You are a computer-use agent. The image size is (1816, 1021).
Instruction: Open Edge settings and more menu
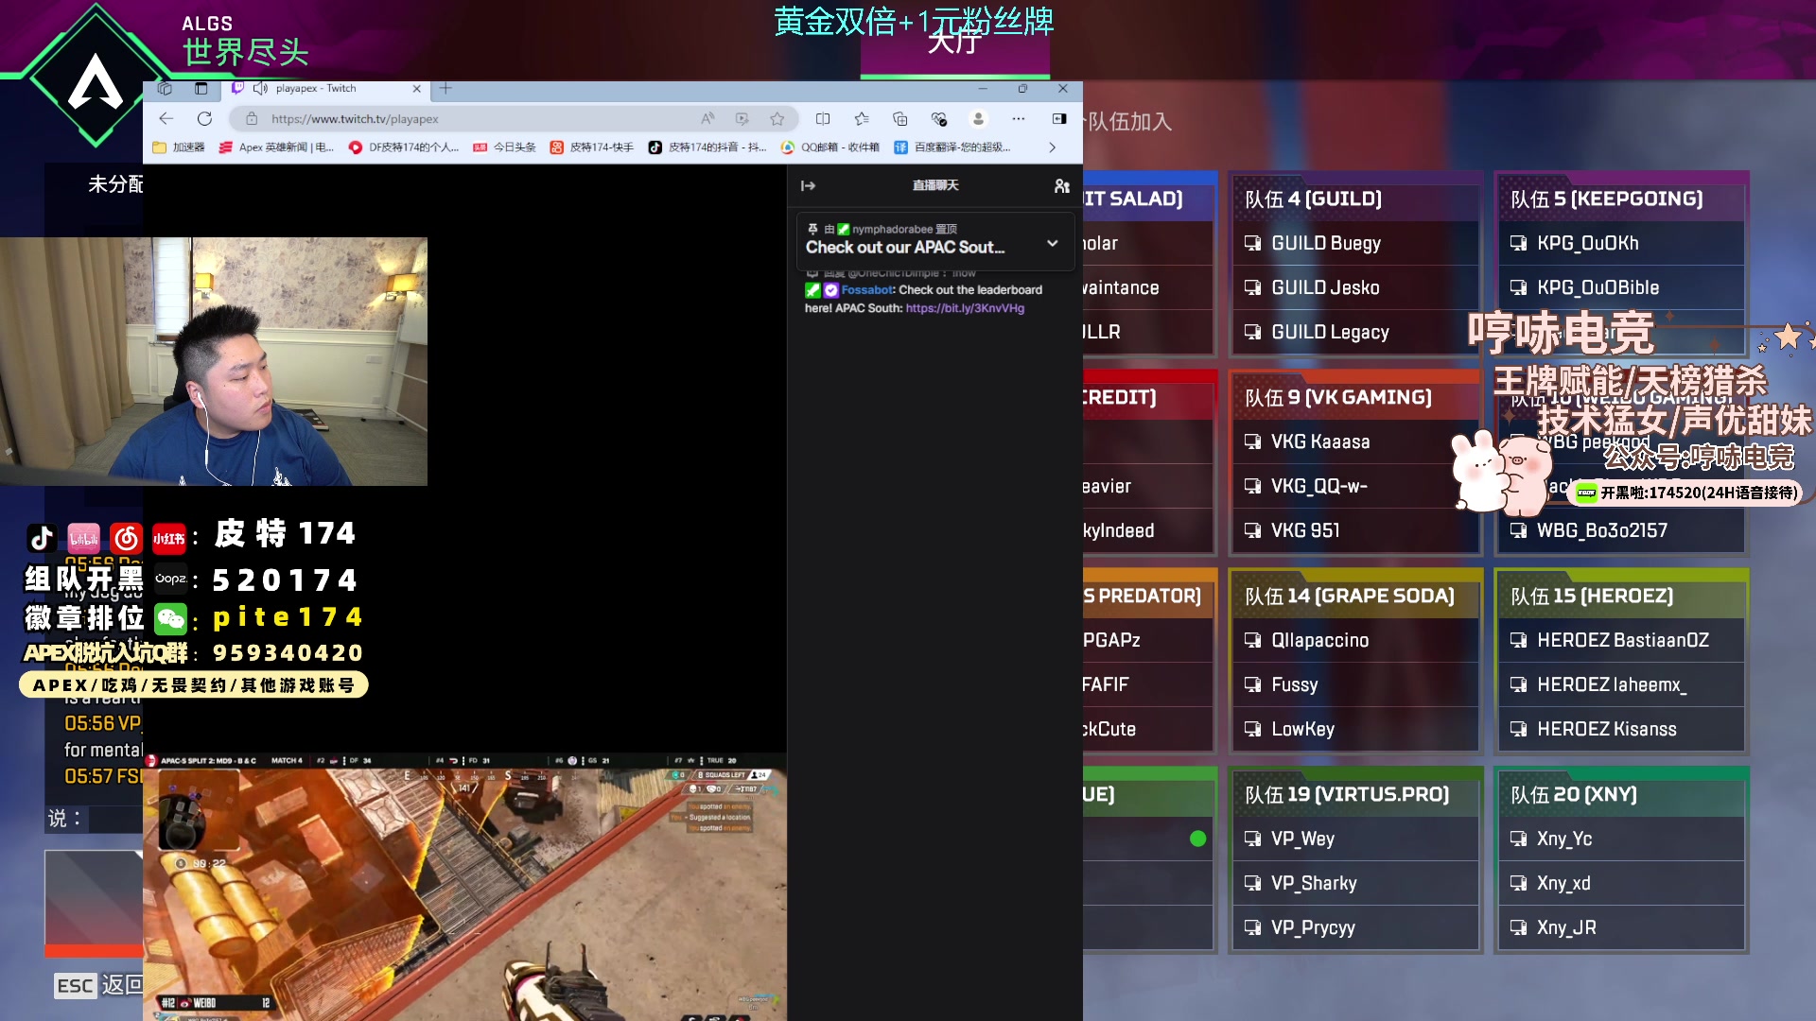coord(1018,118)
